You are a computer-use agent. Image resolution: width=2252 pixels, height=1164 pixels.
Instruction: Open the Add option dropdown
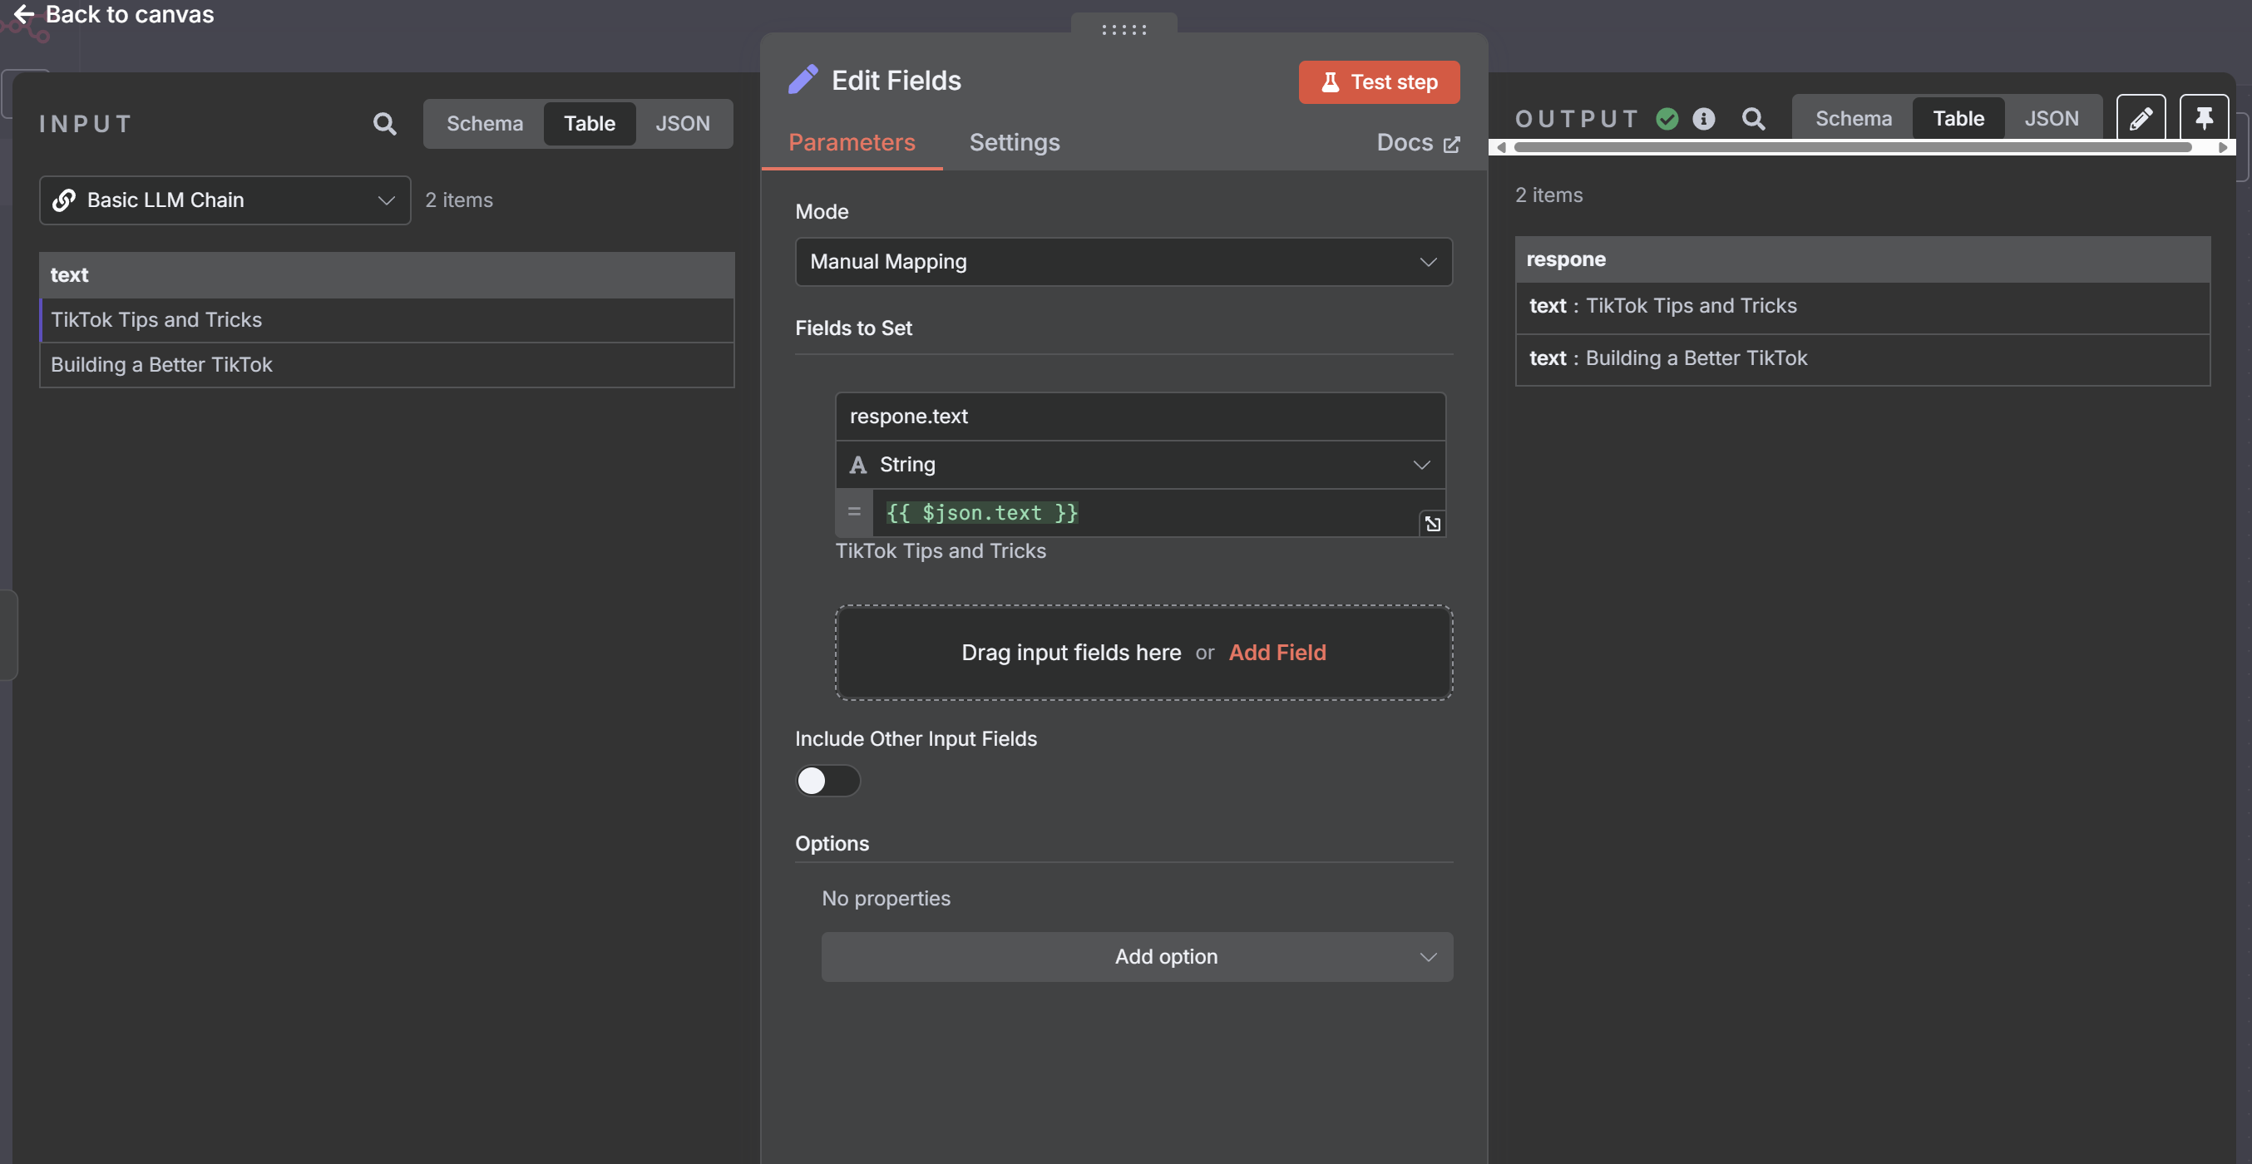tap(1137, 957)
